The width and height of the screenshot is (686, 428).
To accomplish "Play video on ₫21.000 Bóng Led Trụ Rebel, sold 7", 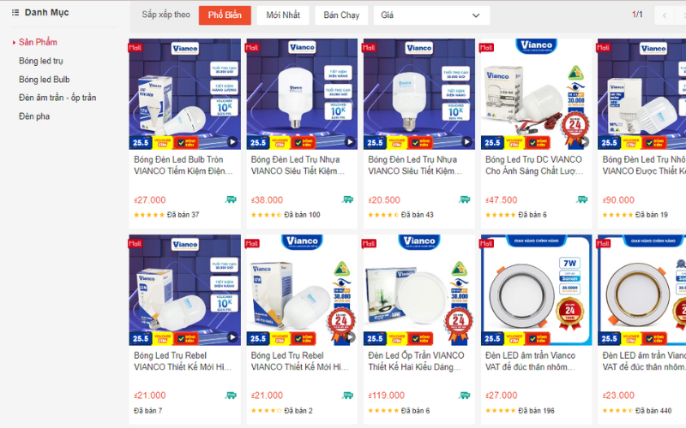I will [232, 337].
